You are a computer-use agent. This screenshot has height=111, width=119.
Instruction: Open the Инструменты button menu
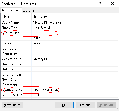tap(13, 105)
